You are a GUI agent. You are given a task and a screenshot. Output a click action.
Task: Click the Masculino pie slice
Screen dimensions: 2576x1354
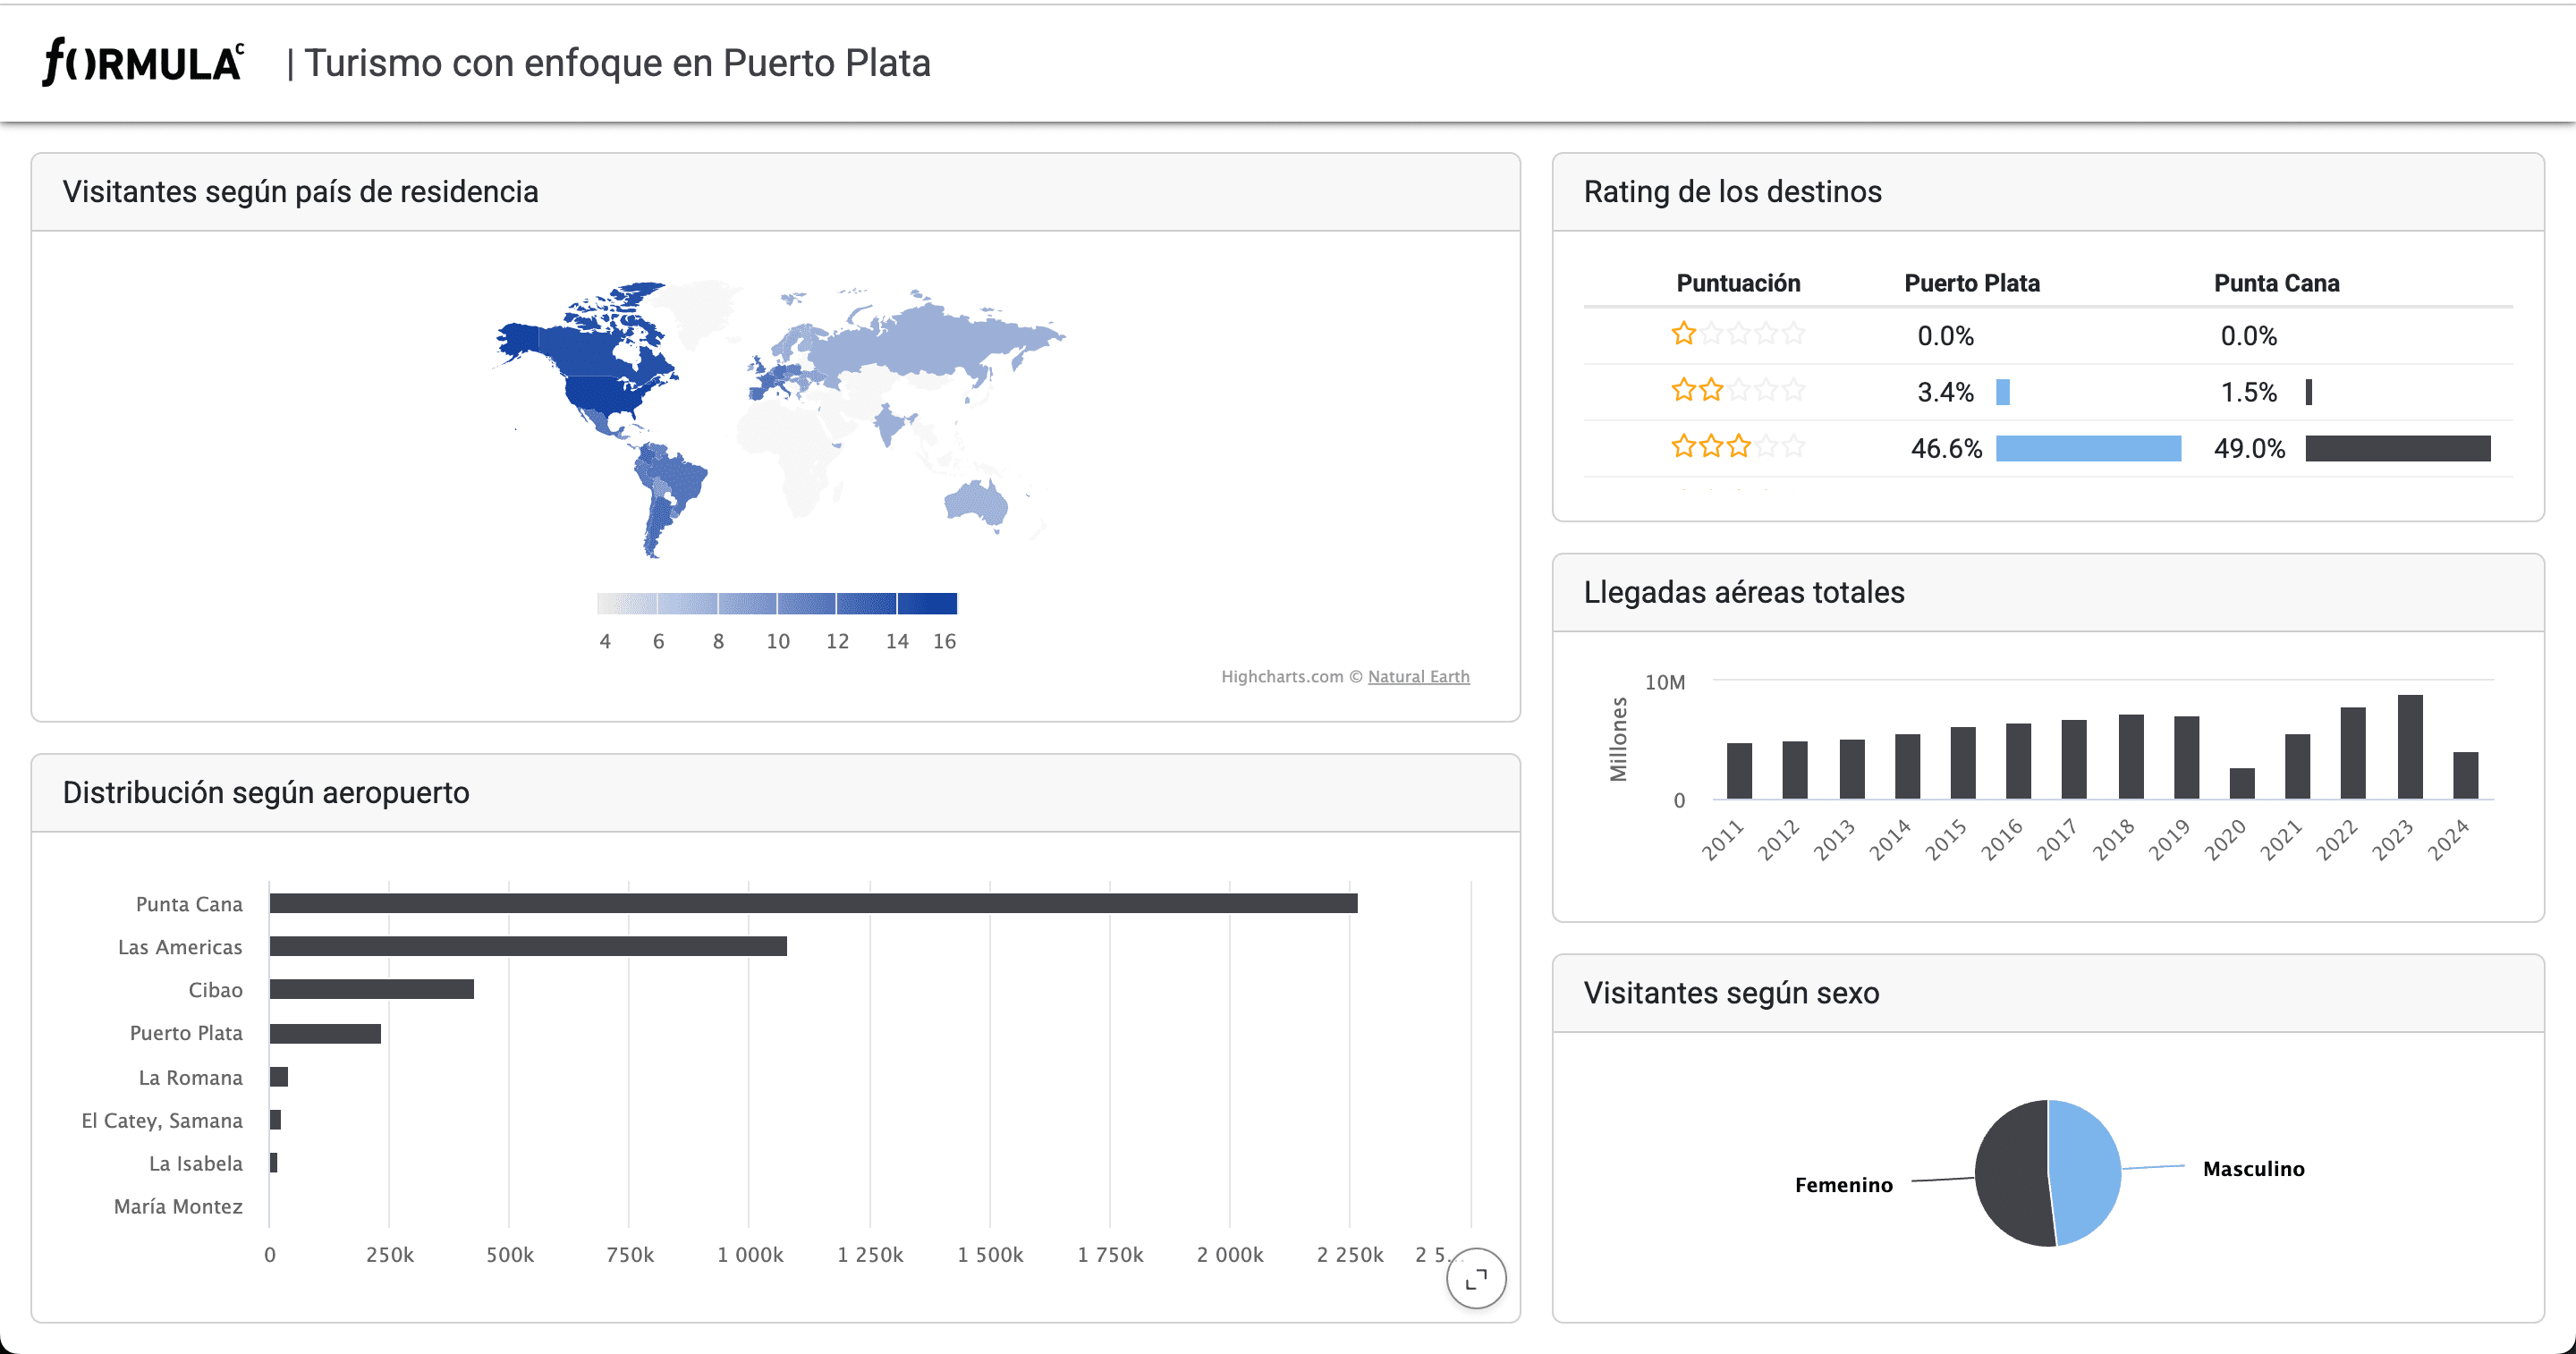[x=2088, y=1170]
